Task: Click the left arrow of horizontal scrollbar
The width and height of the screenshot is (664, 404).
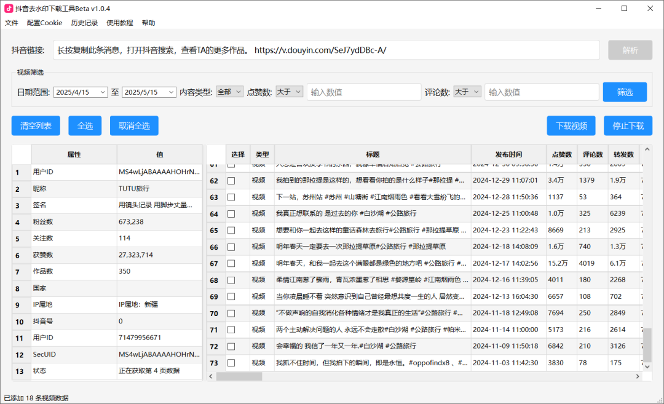Action: coord(211,376)
